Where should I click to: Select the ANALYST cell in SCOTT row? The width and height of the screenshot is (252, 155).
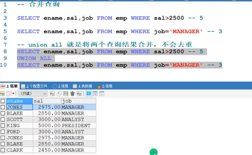tap(78, 119)
